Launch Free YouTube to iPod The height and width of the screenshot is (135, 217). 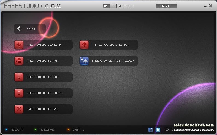tap(43, 77)
